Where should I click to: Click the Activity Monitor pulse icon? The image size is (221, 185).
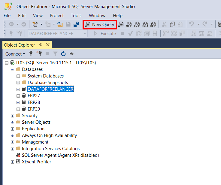(71, 53)
